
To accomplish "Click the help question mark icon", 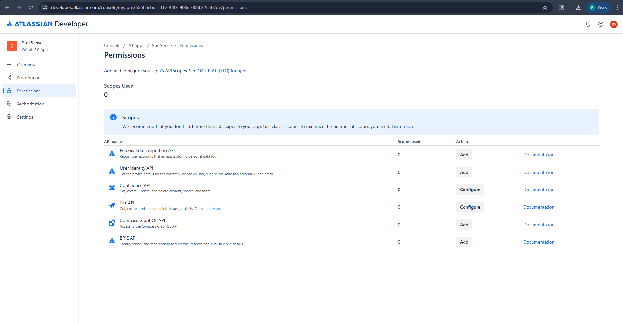I will [601, 24].
